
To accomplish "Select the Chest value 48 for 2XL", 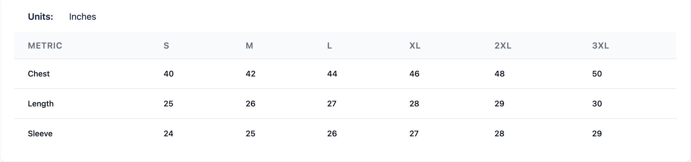I will click(x=499, y=74).
